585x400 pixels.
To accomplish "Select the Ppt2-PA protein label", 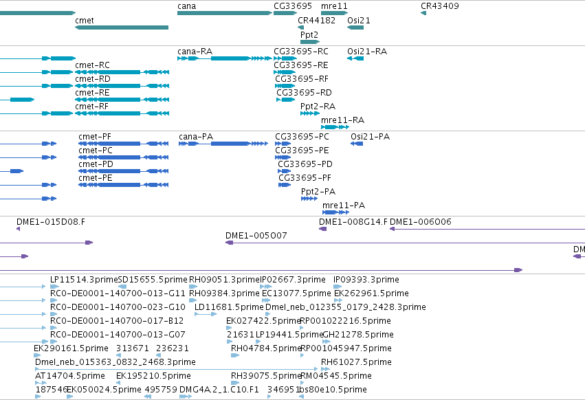I will tap(318, 192).
